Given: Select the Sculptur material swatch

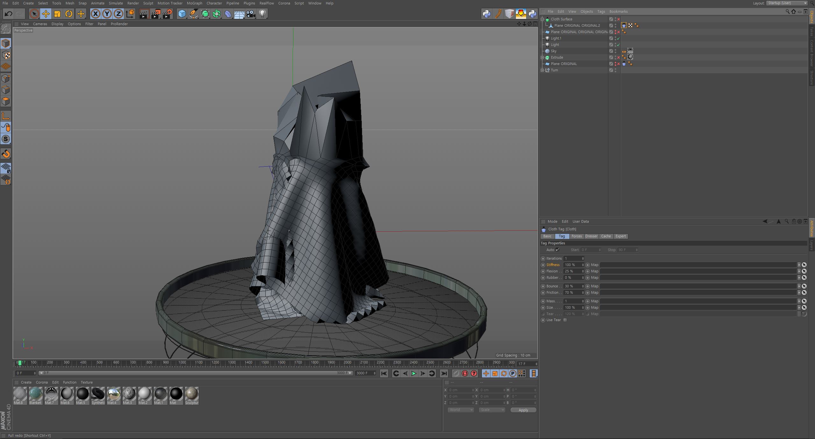Looking at the screenshot, I should tap(191, 395).
